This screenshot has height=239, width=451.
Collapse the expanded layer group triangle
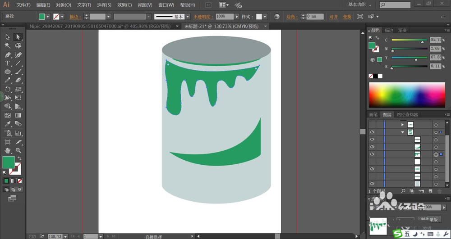tap(402, 132)
